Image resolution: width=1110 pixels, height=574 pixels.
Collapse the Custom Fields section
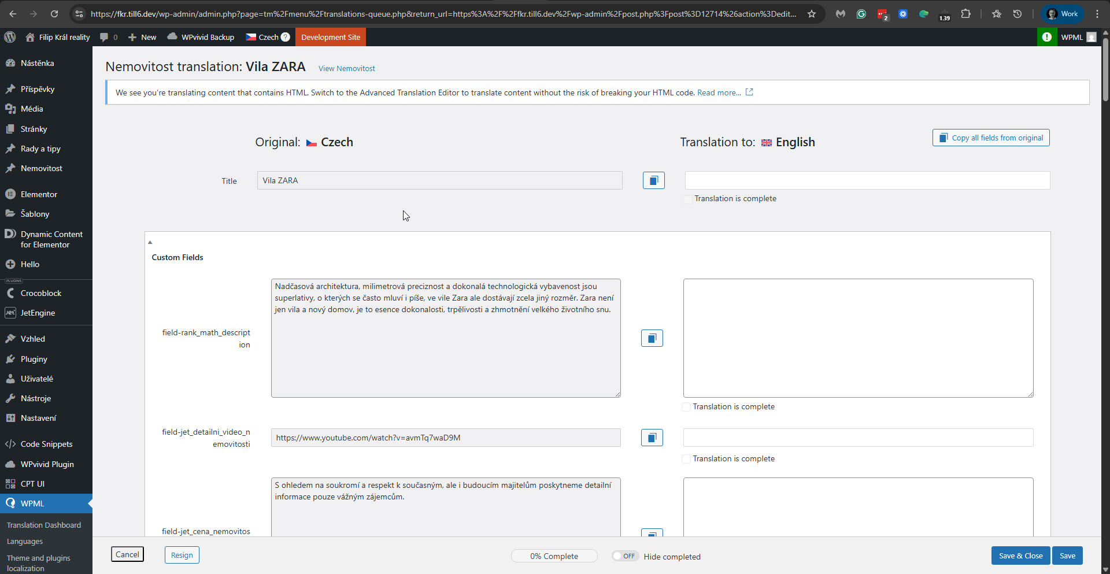pos(150,242)
